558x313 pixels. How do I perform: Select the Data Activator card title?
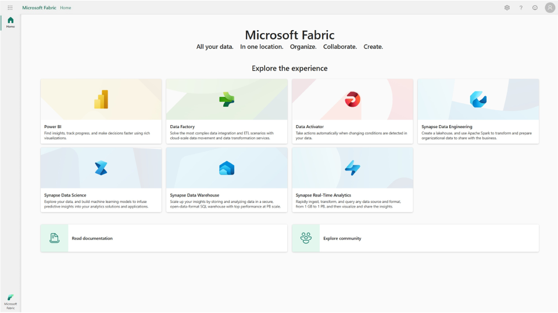pos(310,127)
